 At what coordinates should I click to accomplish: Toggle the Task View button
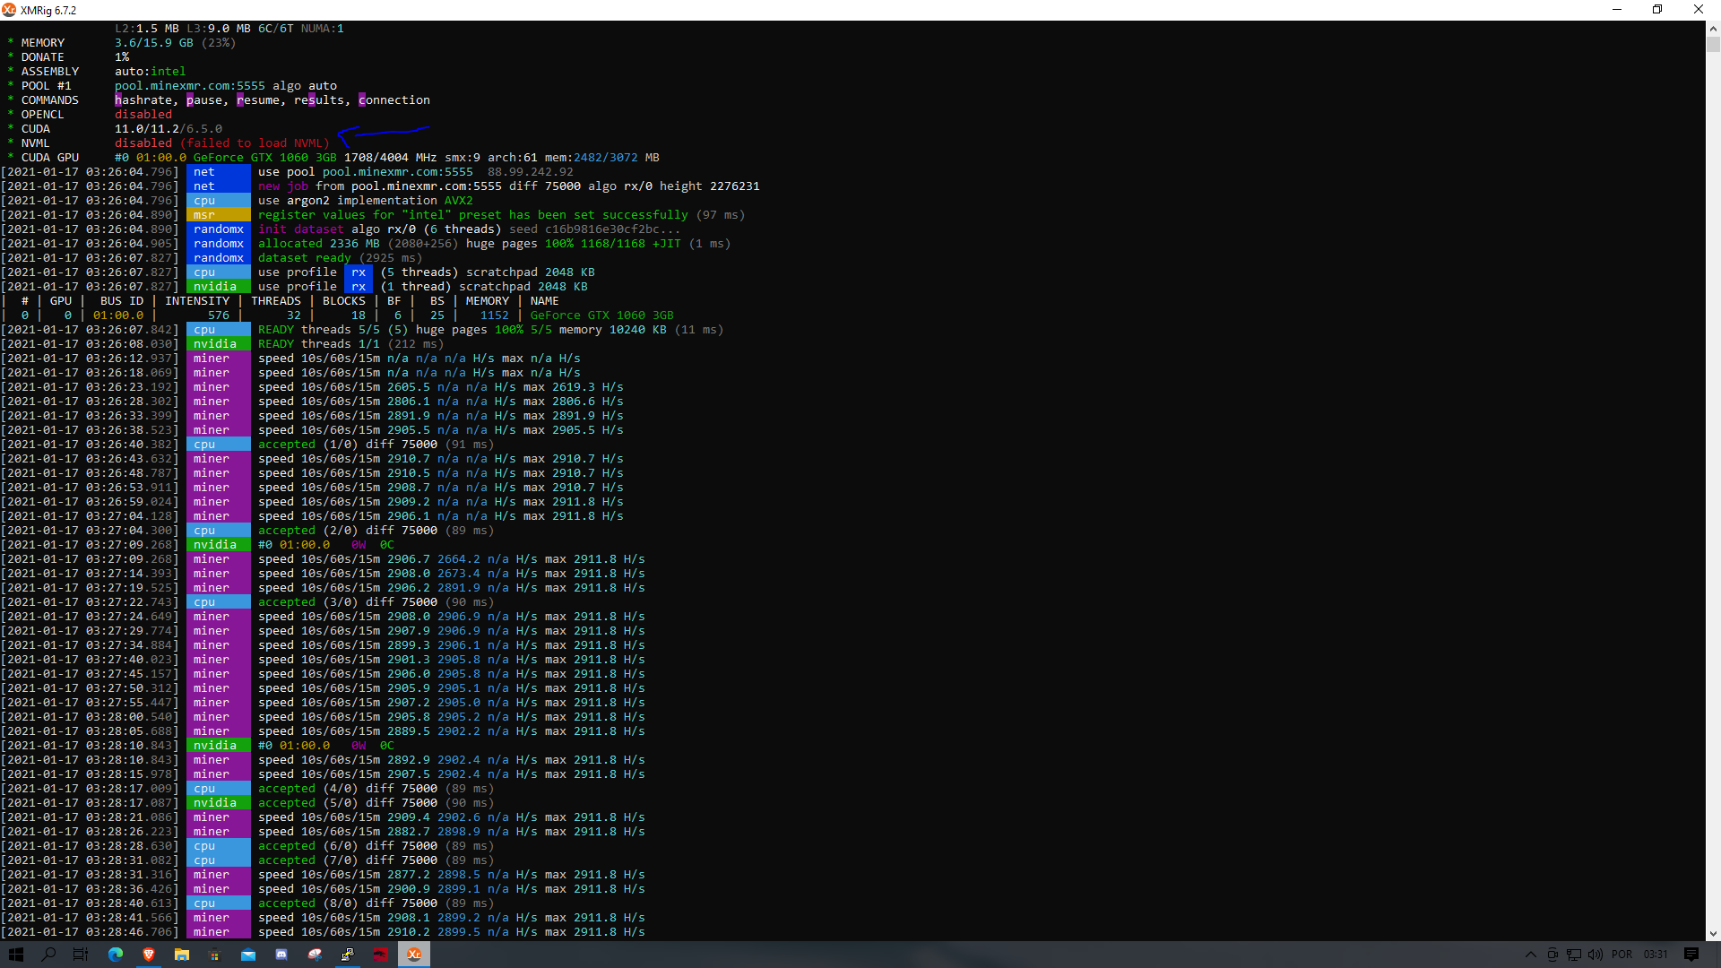(x=81, y=955)
